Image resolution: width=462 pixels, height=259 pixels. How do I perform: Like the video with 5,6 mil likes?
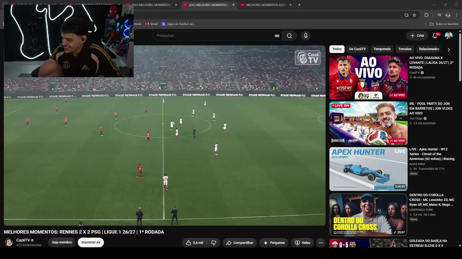coord(194,243)
